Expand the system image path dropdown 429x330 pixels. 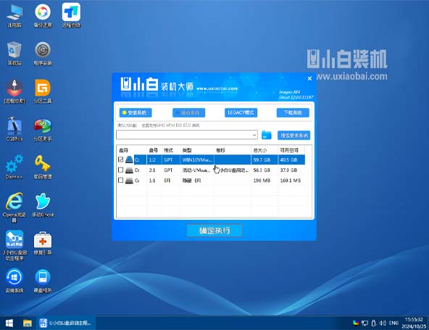point(254,135)
